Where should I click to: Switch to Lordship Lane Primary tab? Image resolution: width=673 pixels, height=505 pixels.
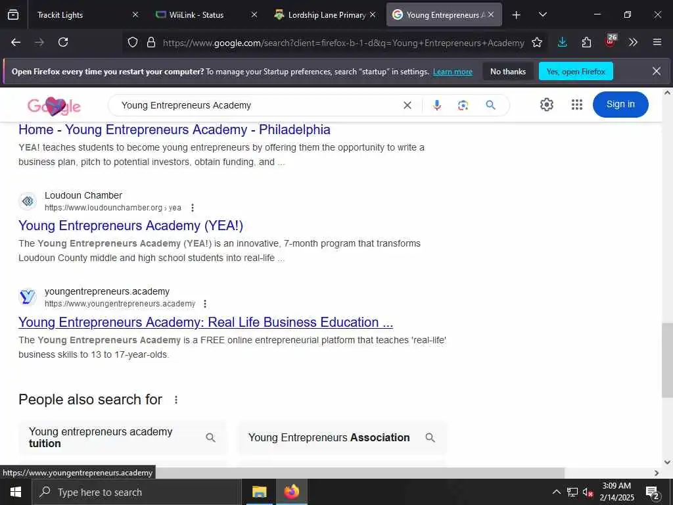click(327, 15)
